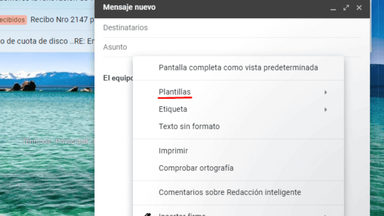384x216 pixels.
Task: Choose Imprimir from the menu
Action: 173,150
